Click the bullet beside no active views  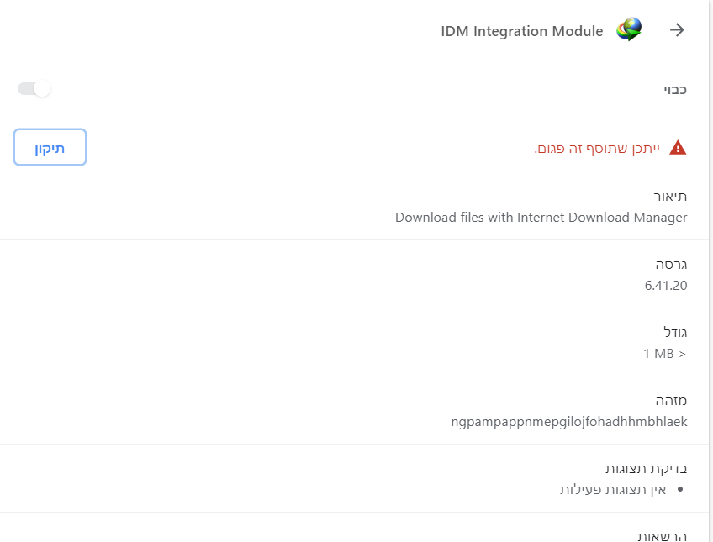(680, 490)
